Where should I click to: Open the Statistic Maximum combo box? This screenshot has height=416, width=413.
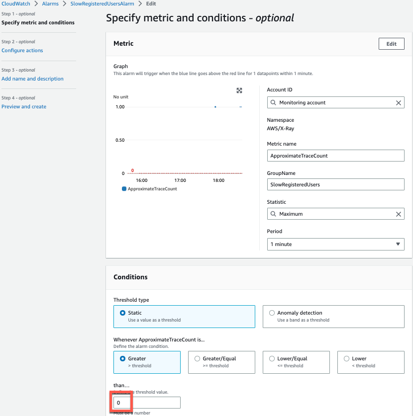point(335,214)
